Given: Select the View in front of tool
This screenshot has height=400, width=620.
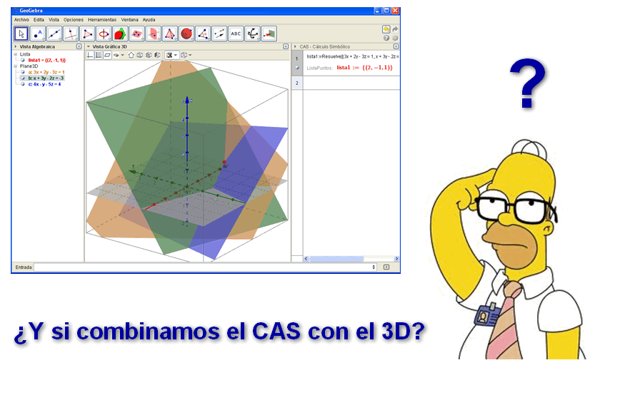Looking at the screenshot, I should 269,34.
